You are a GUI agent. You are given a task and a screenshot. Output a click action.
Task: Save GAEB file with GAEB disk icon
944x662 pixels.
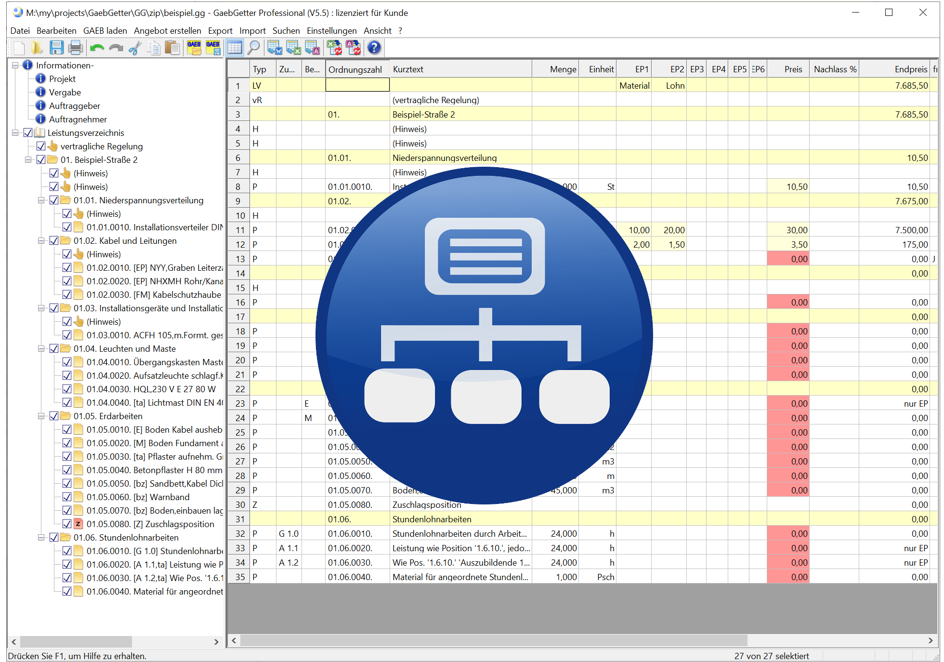tap(213, 48)
